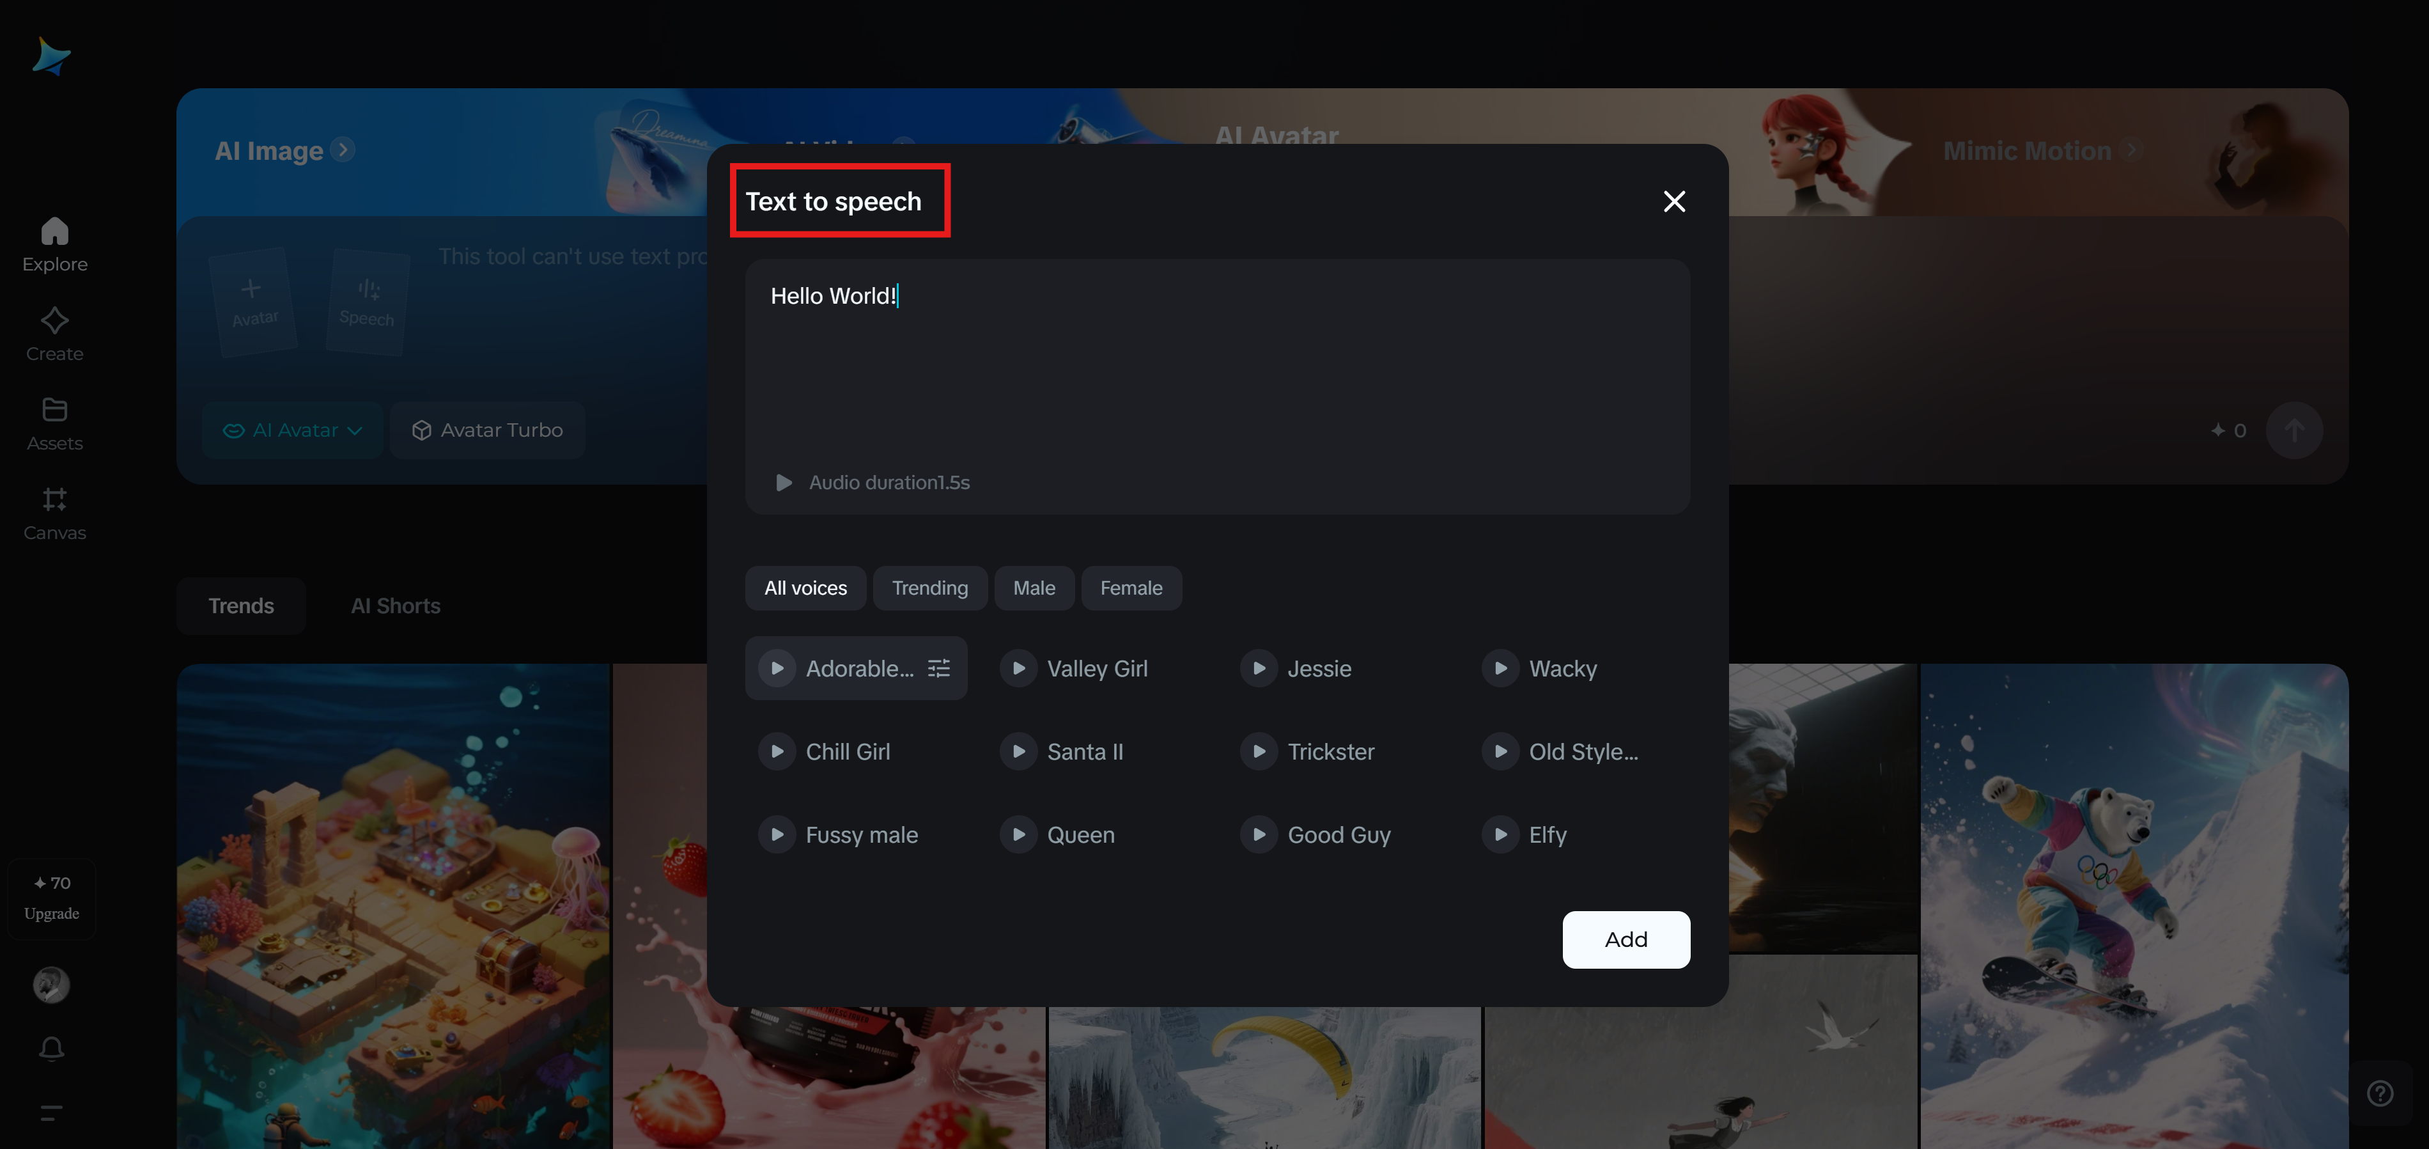Open settings sliders for the Adorable voice
This screenshot has height=1149, width=2429.
(x=938, y=669)
